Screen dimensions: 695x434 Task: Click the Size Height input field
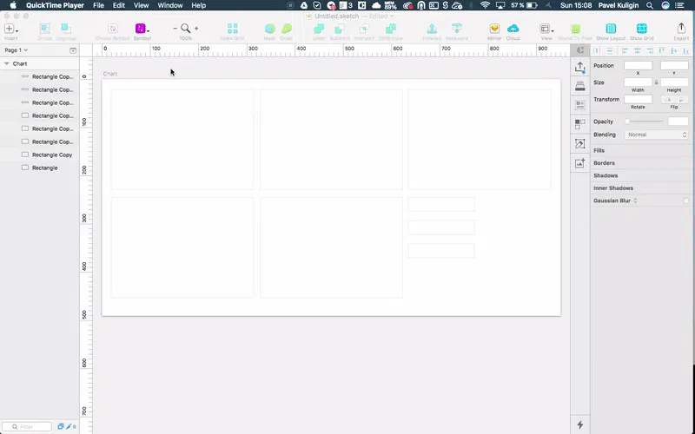674,82
